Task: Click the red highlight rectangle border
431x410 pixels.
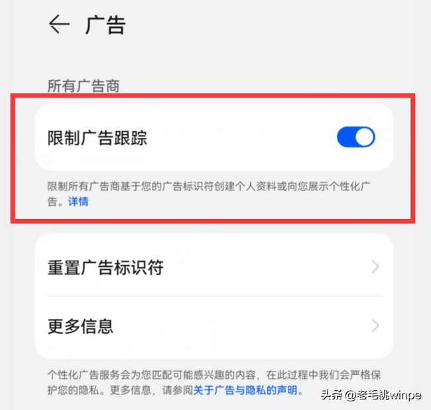Action: point(213,95)
